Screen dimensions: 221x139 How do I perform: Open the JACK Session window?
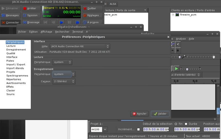click(31, 15)
